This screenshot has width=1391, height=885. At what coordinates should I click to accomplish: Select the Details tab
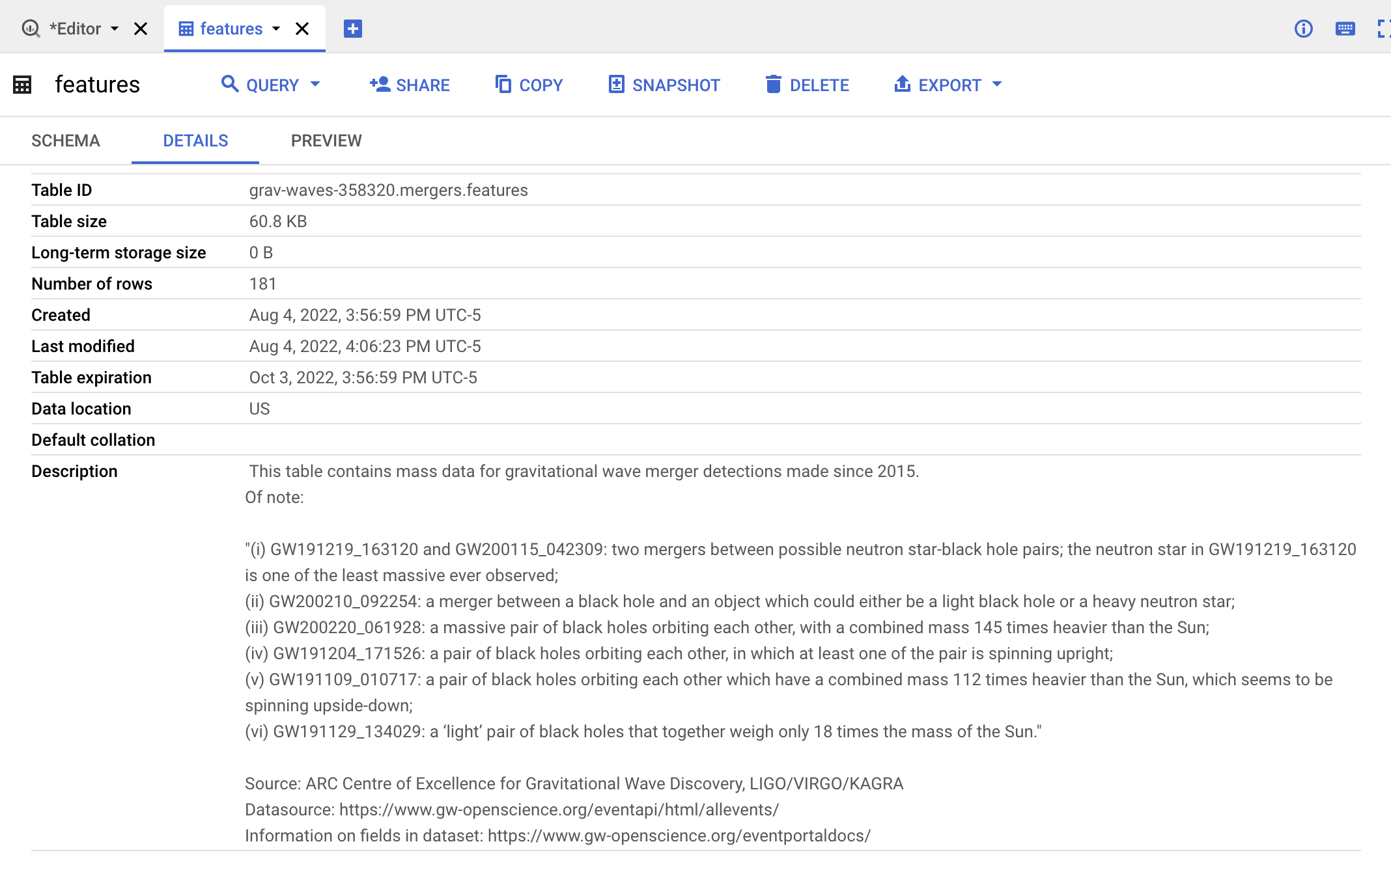click(195, 141)
